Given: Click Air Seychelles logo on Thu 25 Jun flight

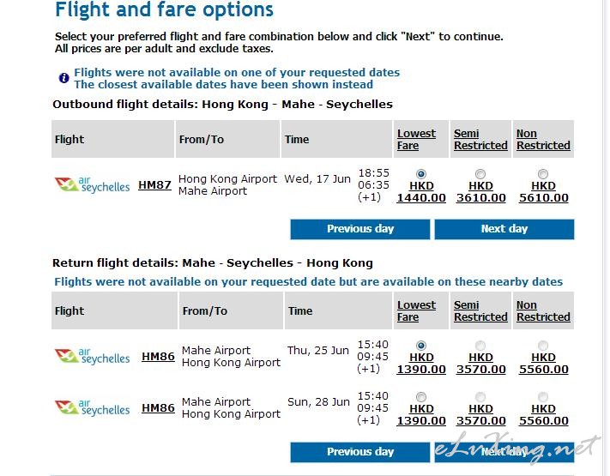Looking at the screenshot, I should [92, 356].
